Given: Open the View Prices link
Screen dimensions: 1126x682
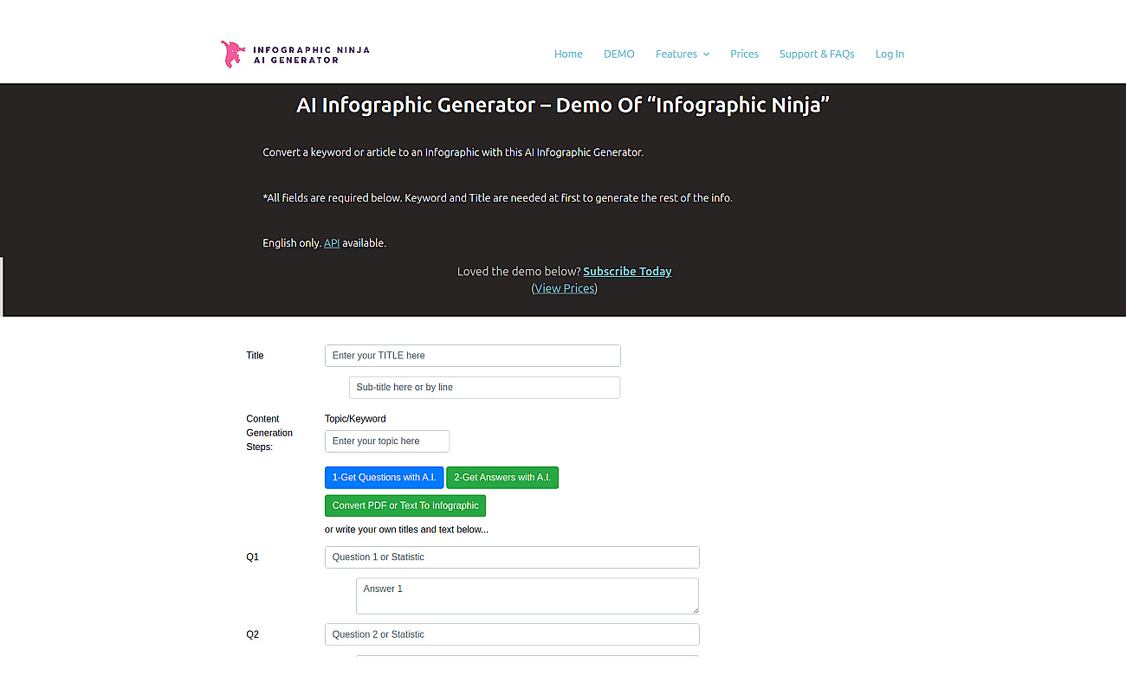Looking at the screenshot, I should (564, 288).
